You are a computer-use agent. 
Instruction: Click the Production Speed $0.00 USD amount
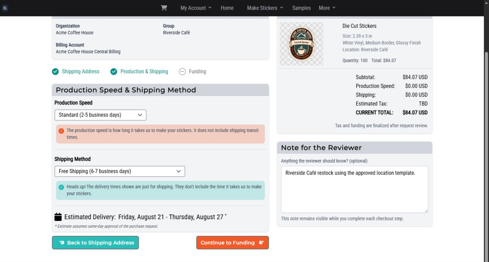[x=416, y=86]
